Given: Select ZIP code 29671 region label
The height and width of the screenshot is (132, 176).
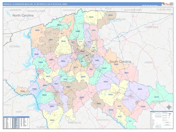Looking at the screenshot, I should 51,40.
